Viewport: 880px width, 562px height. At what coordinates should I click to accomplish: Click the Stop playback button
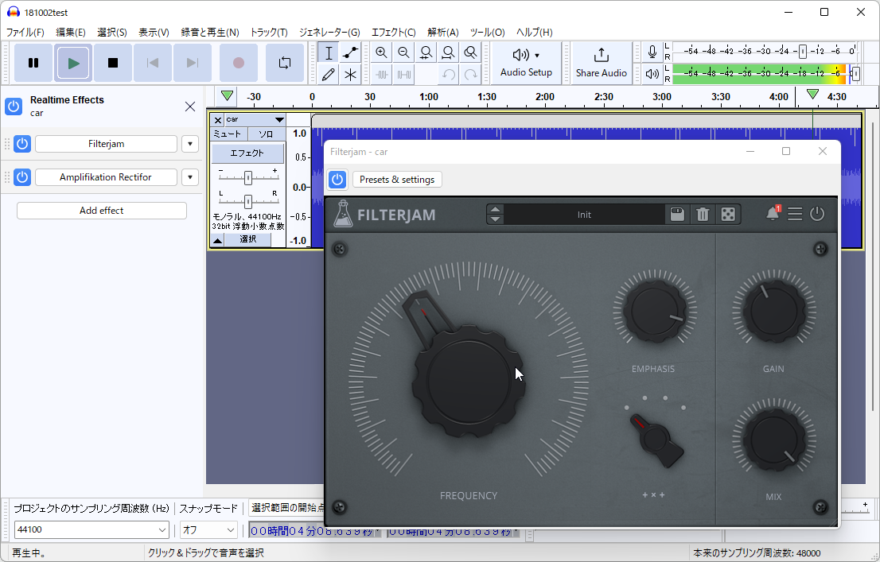tap(113, 63)
